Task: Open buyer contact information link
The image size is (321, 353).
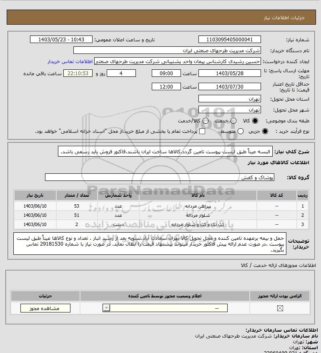Action: coord(70,61)
